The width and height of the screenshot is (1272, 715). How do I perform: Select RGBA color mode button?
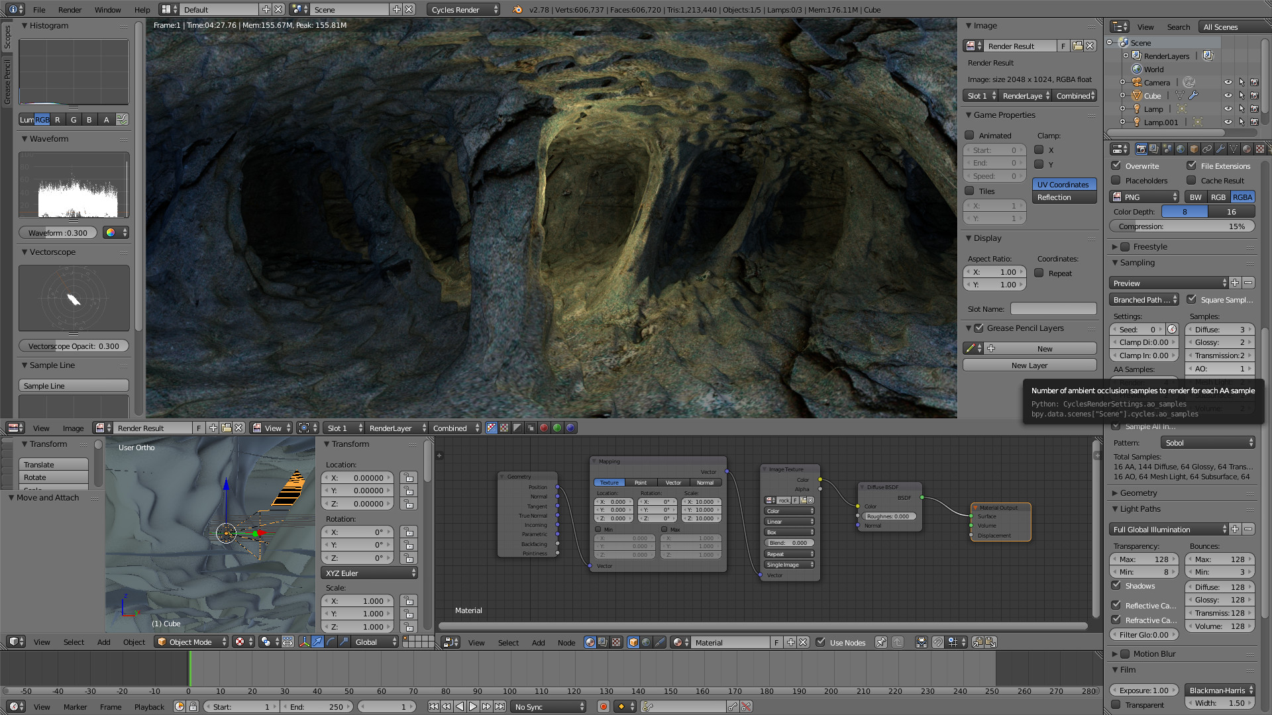1242,197
